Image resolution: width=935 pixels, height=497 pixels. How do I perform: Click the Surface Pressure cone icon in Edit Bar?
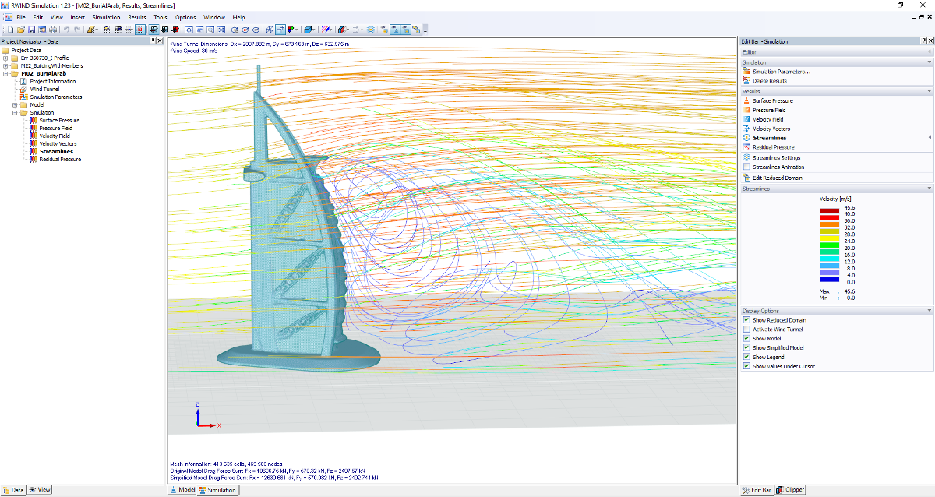point(746,100)
